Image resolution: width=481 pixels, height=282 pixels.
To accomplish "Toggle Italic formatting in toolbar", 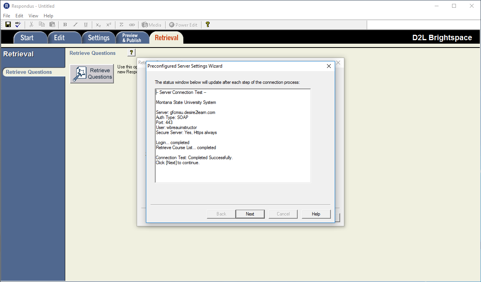I will point(75,25).
